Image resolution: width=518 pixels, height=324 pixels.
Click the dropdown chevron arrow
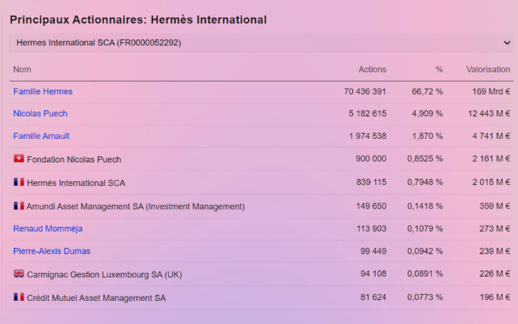[x=507, y=43]
